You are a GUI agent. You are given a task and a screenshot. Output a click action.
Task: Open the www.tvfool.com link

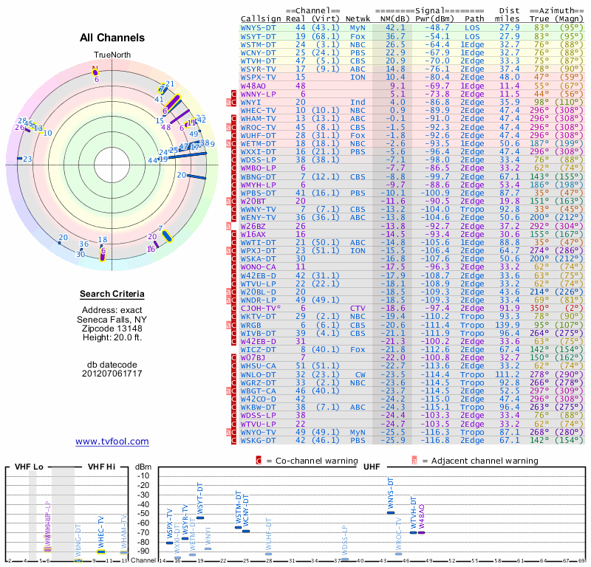point(112,441)
